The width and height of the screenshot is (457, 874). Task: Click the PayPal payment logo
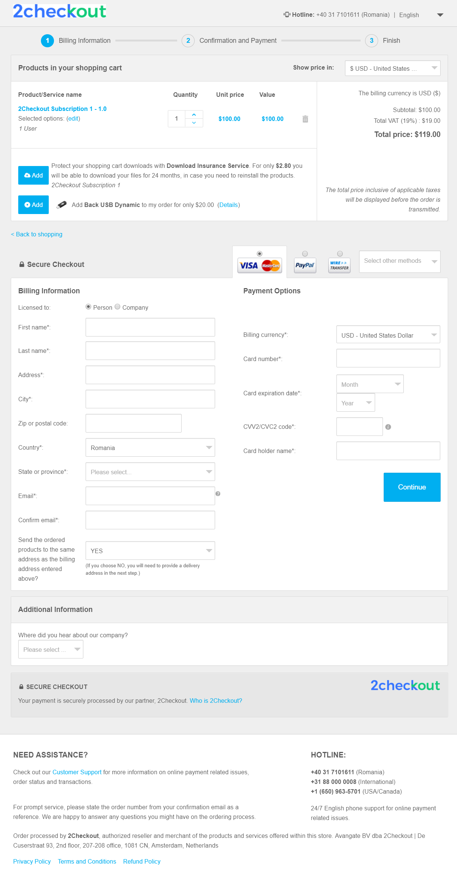[x=305, y=265]
